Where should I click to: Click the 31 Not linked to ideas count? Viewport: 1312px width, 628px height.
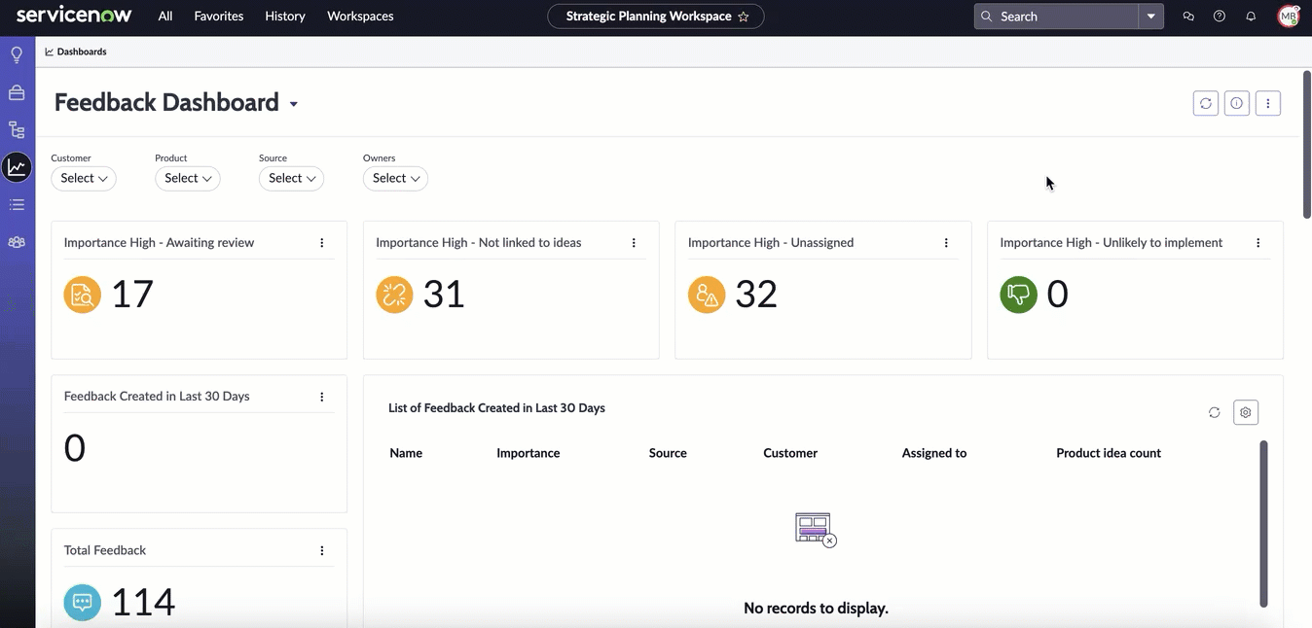(x=444, y=295)
